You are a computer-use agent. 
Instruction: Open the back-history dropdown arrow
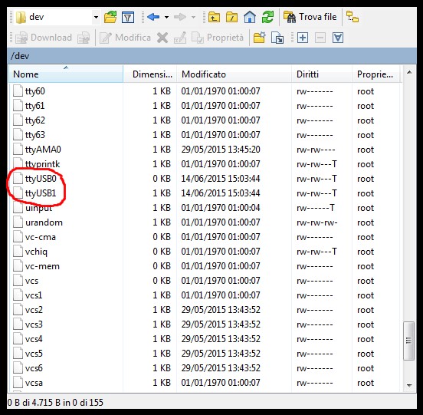tap(167, 18)
